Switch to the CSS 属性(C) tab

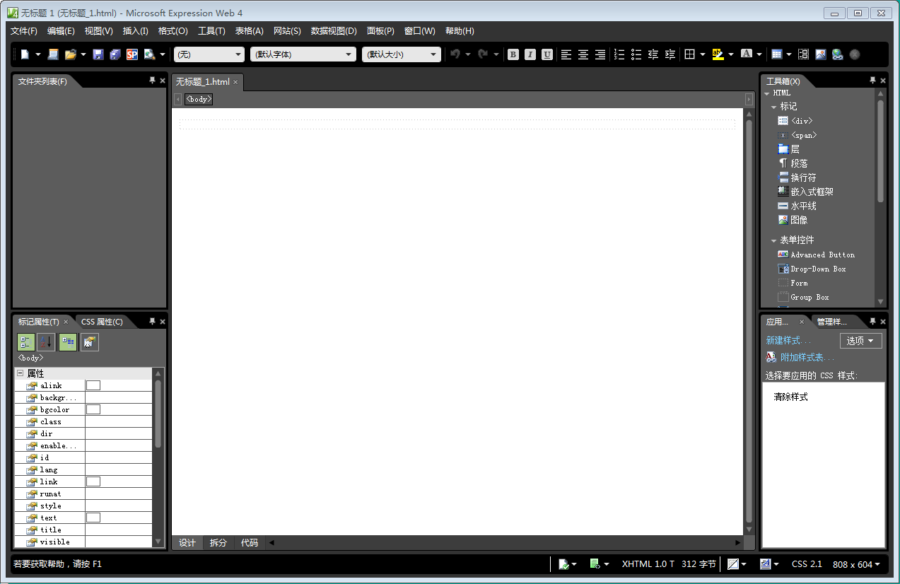pyautogui.click(x=102, y=322)
